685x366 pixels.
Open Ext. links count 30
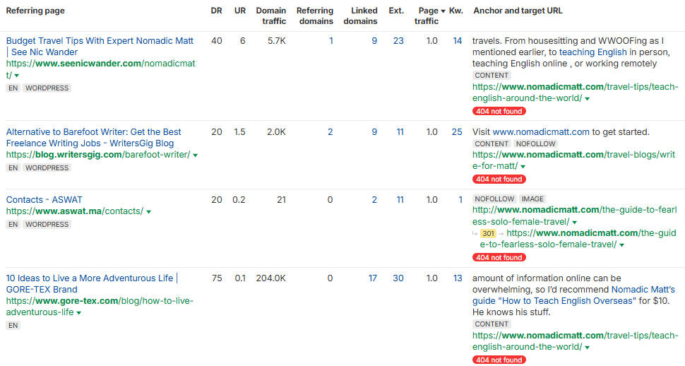pyautogui.click(x=398, y=278)
